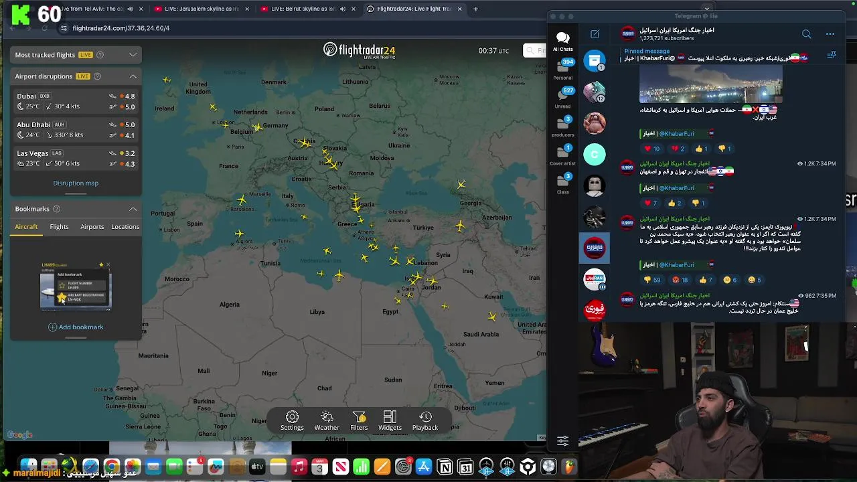Collapse Airport disruptions panel

(133, 76)
